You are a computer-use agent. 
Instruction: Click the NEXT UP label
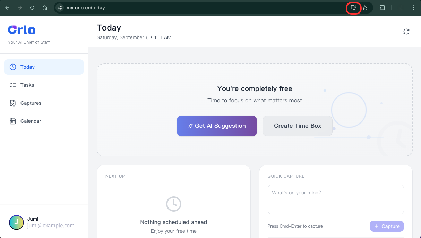click(x=115, y=176)
